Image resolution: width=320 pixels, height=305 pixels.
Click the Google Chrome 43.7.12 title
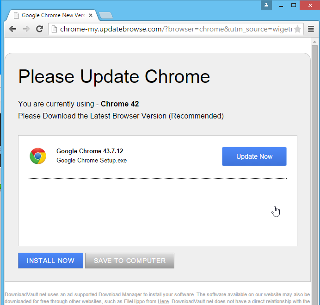pyautogui.click(x=90, y=151)
